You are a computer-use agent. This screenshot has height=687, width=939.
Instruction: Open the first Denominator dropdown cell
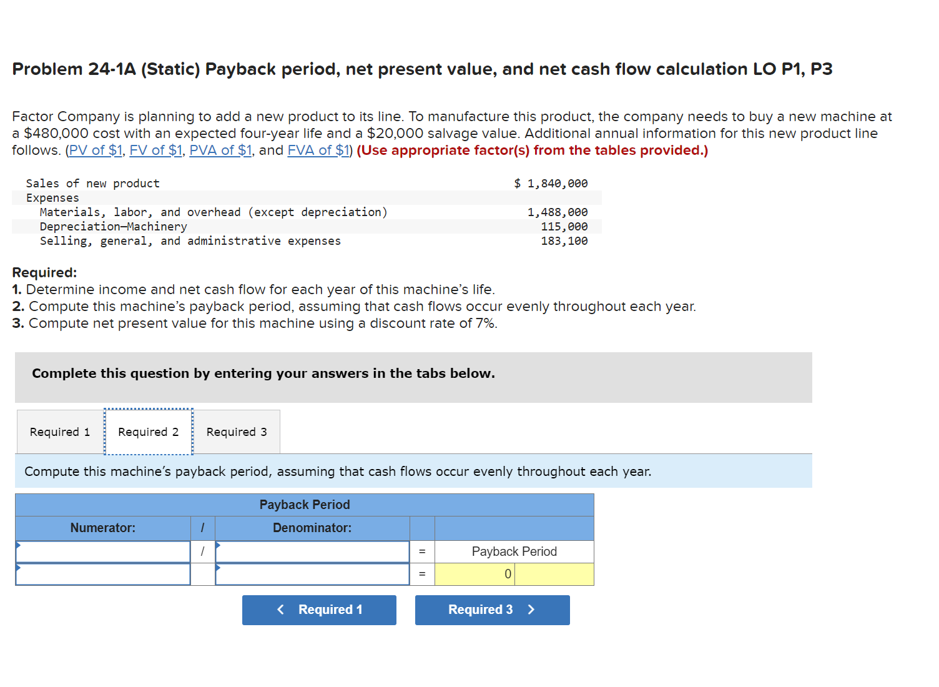click(312, 551)
